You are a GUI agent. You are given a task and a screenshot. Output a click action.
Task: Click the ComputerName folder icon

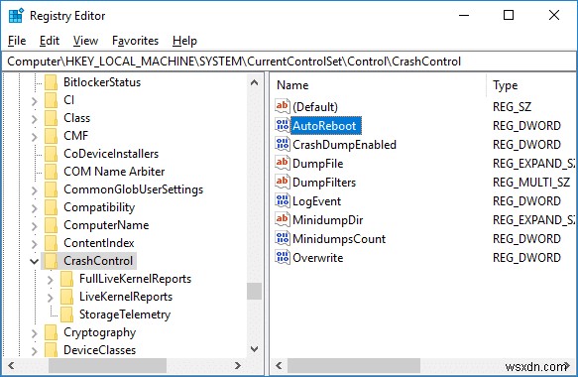[x=51, y=225]
